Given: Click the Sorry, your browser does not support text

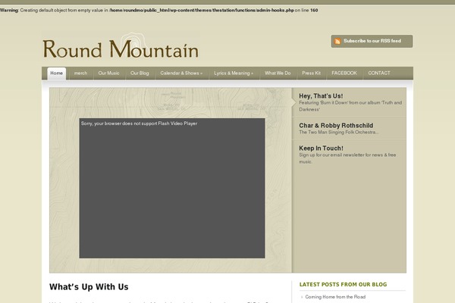Looking at the screenshot, I should click(140, 123).
